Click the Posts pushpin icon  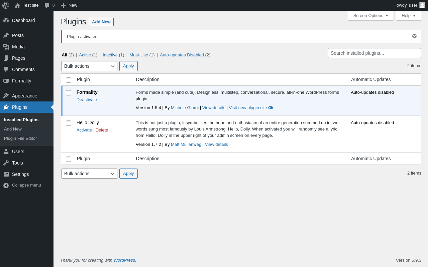click(6, 35)
